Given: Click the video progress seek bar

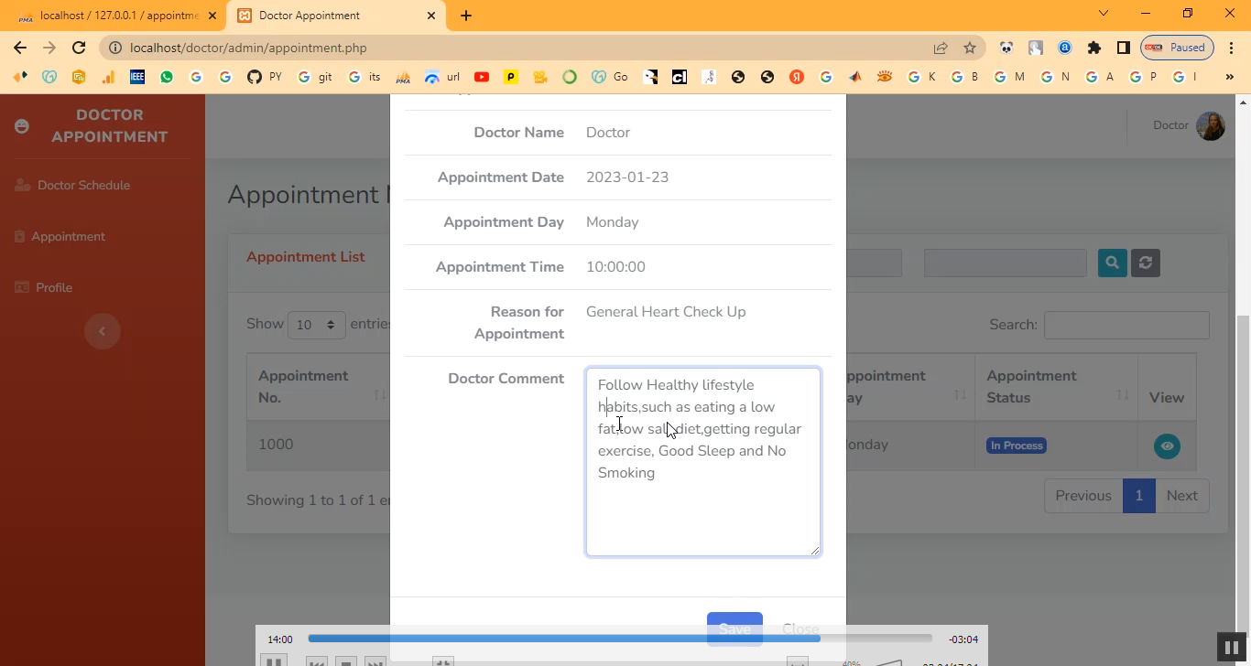Looking at the screenshot, I should [619, 639].
